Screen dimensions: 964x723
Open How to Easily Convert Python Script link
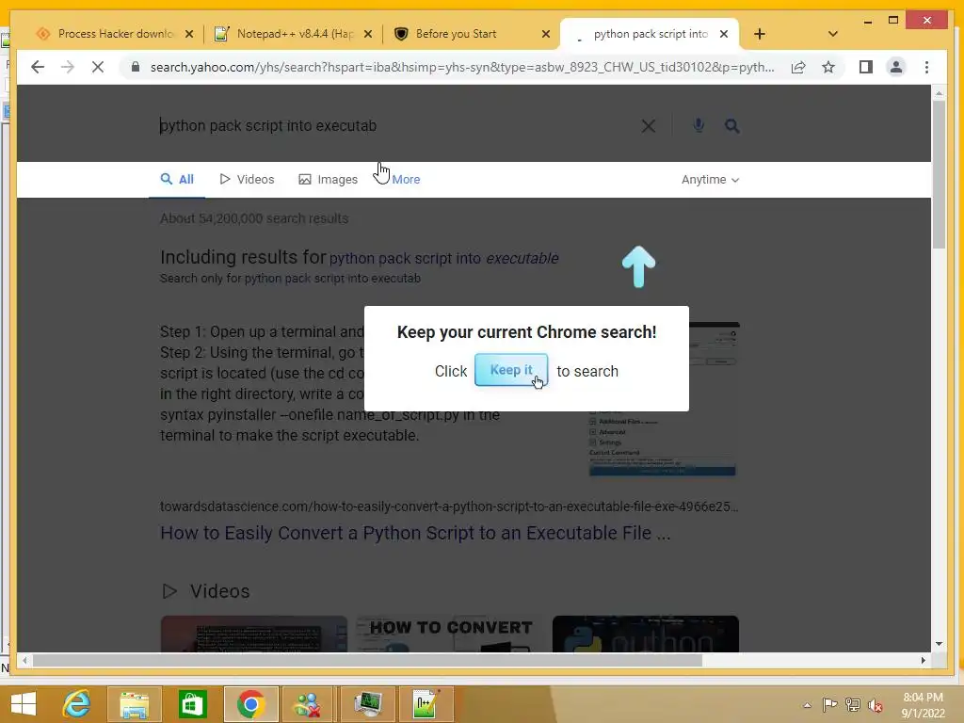415,533
